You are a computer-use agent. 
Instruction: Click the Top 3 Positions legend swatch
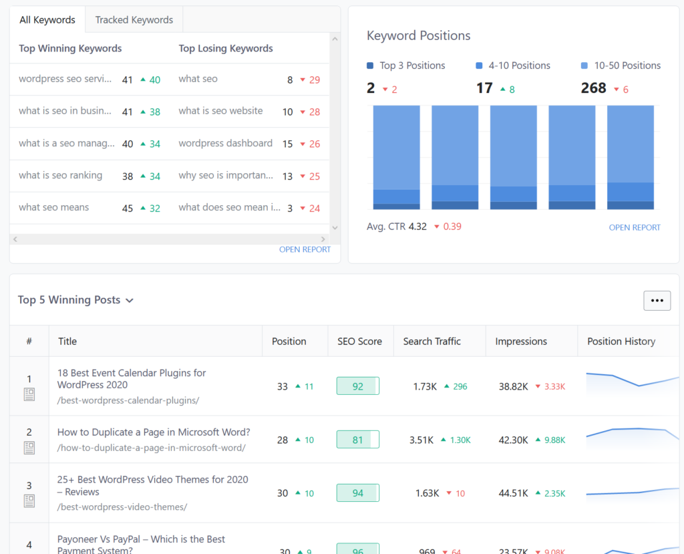tap(370, 65)
